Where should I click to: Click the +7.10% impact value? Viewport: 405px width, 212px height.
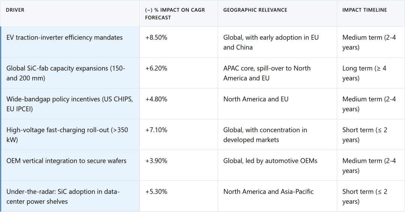click(x=156, y=130)
